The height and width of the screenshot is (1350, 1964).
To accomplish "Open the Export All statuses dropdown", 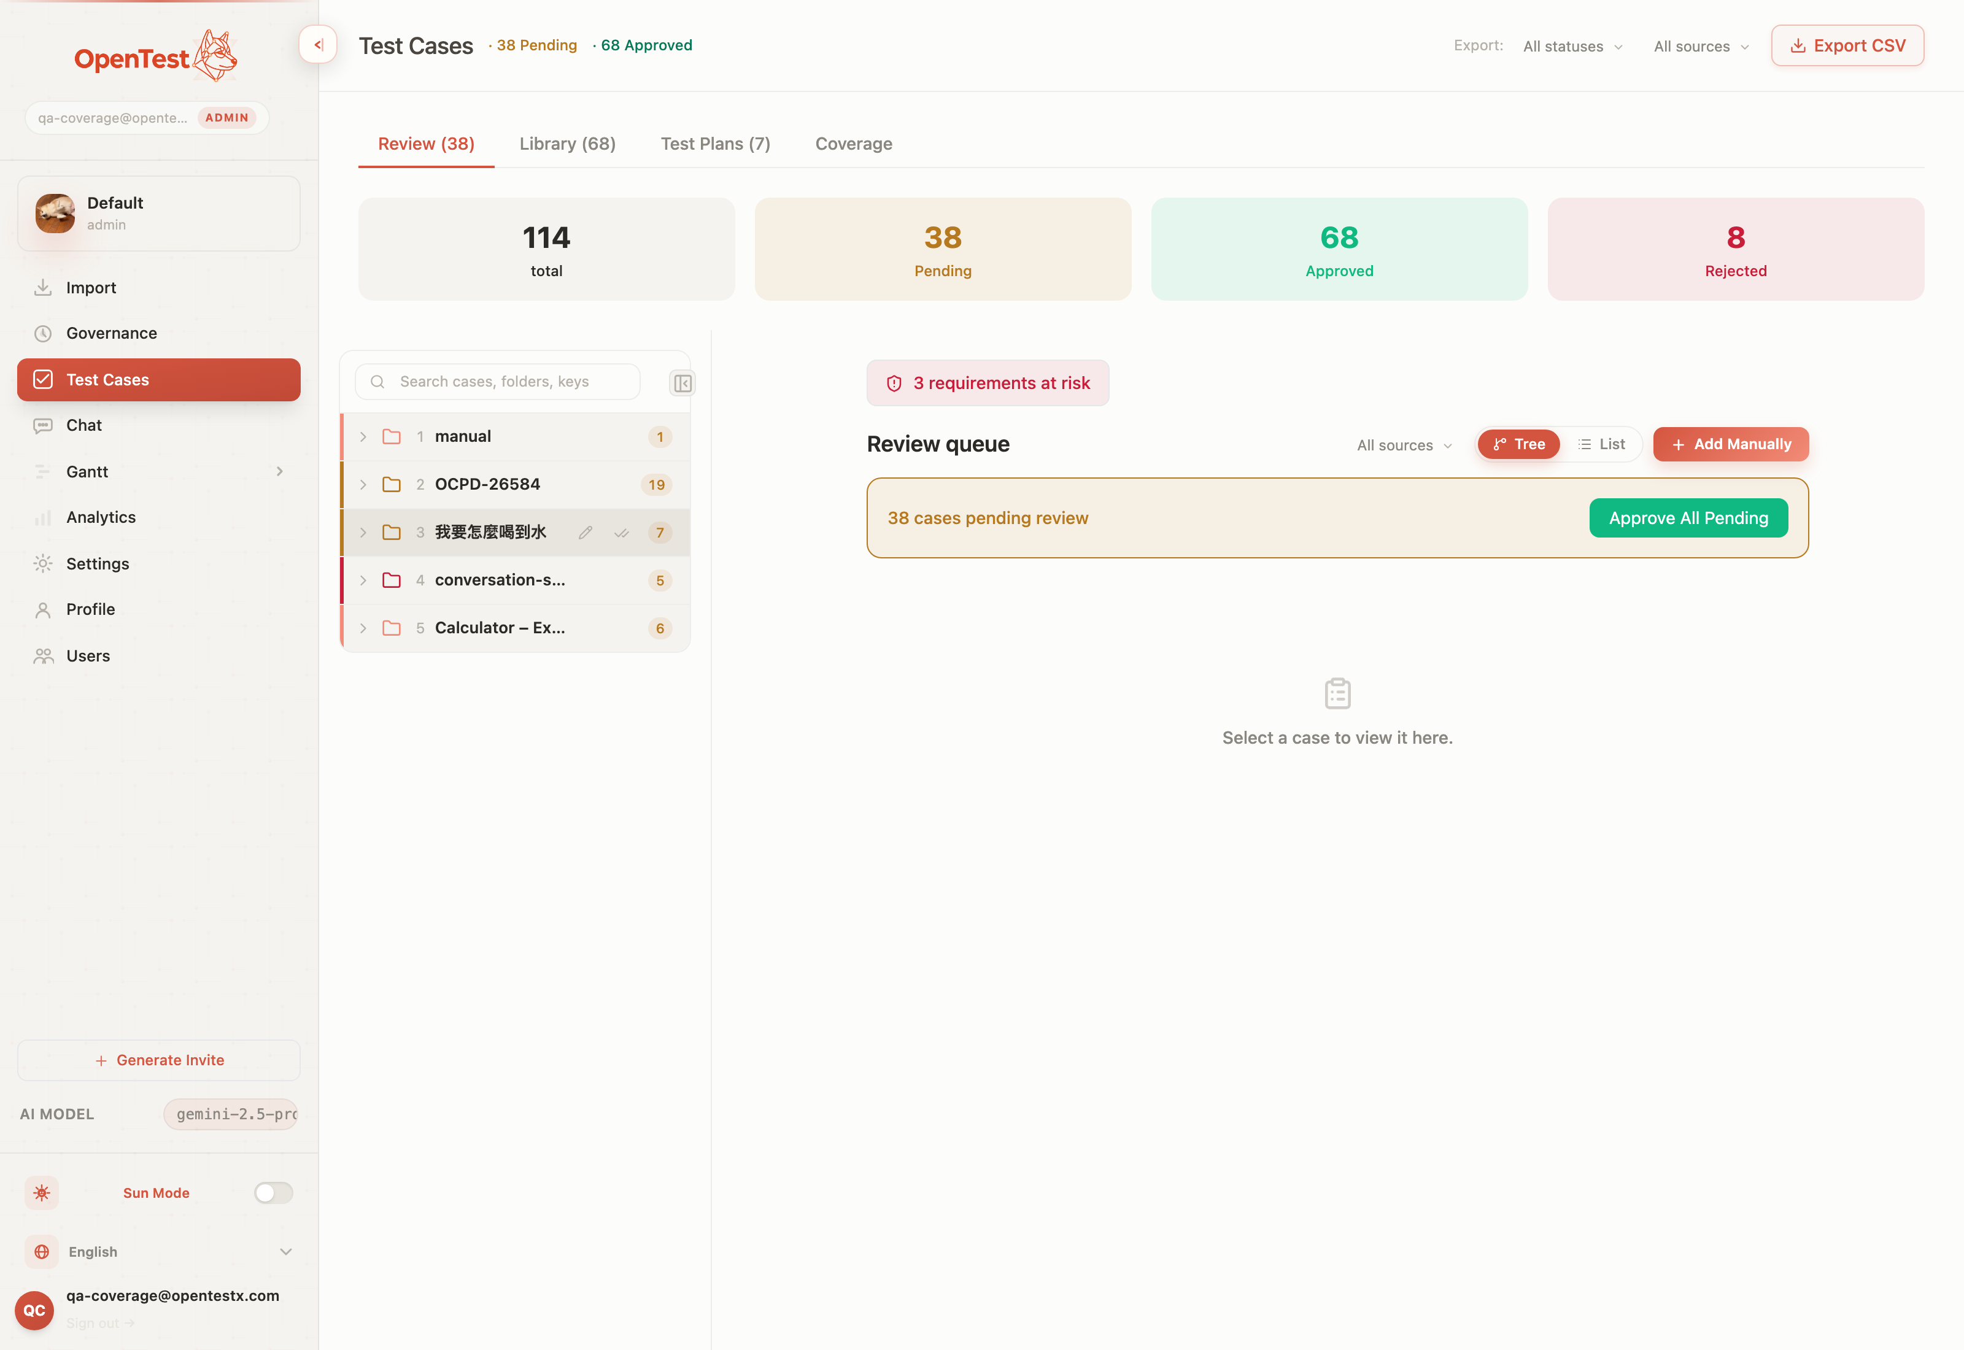I will point(1572,47).
